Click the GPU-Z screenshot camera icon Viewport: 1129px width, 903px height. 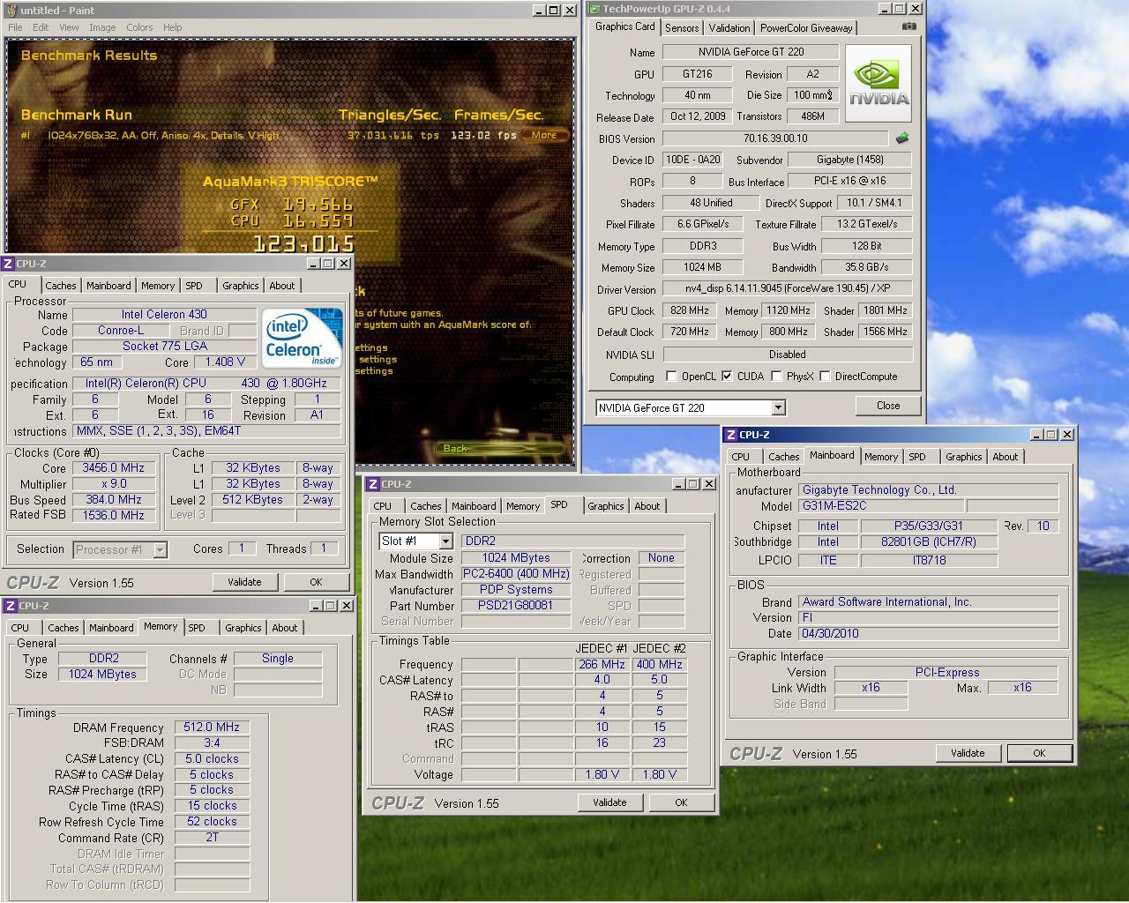pos(908,26)
